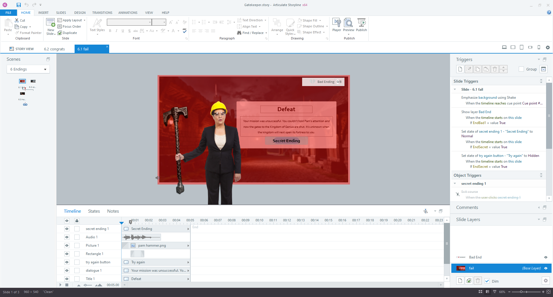Insert a New Slide
The image size is (553, 297).
(x=51, y=27)
